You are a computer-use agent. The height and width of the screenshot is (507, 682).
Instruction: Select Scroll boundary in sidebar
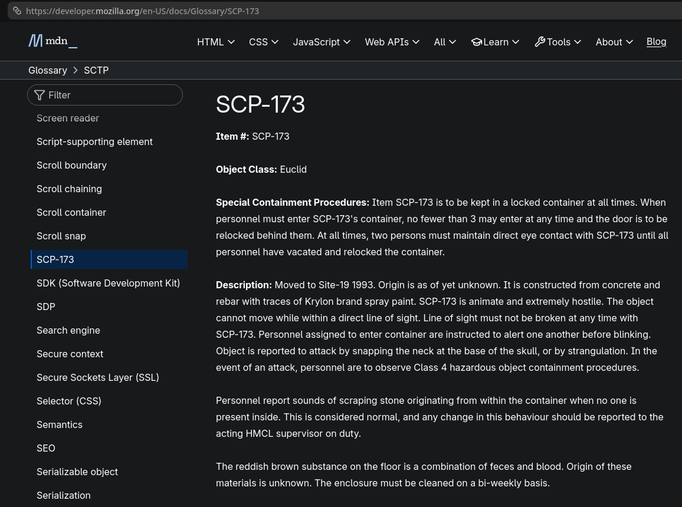pyautogui.click(x=71, y=165)
